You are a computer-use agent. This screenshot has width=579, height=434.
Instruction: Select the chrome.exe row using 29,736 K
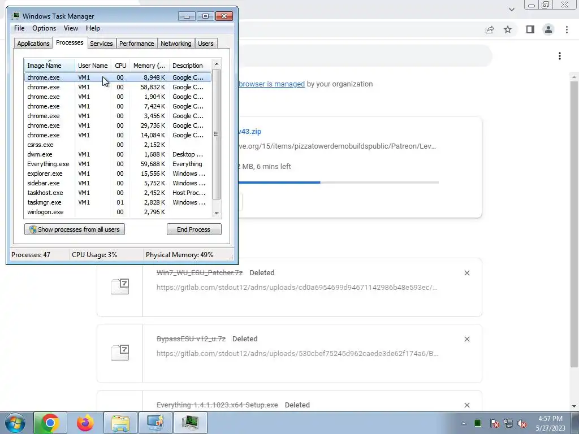click(118, 125)
